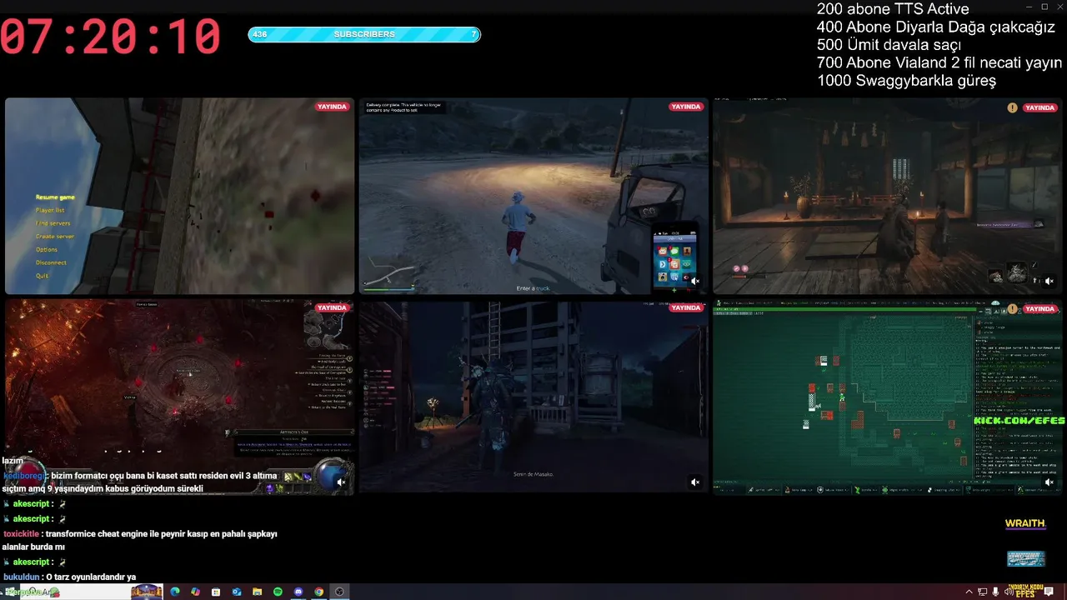
Task: Open Google Chrome from the taskbar
Action: pyautogui.click(x=318, y=592)
